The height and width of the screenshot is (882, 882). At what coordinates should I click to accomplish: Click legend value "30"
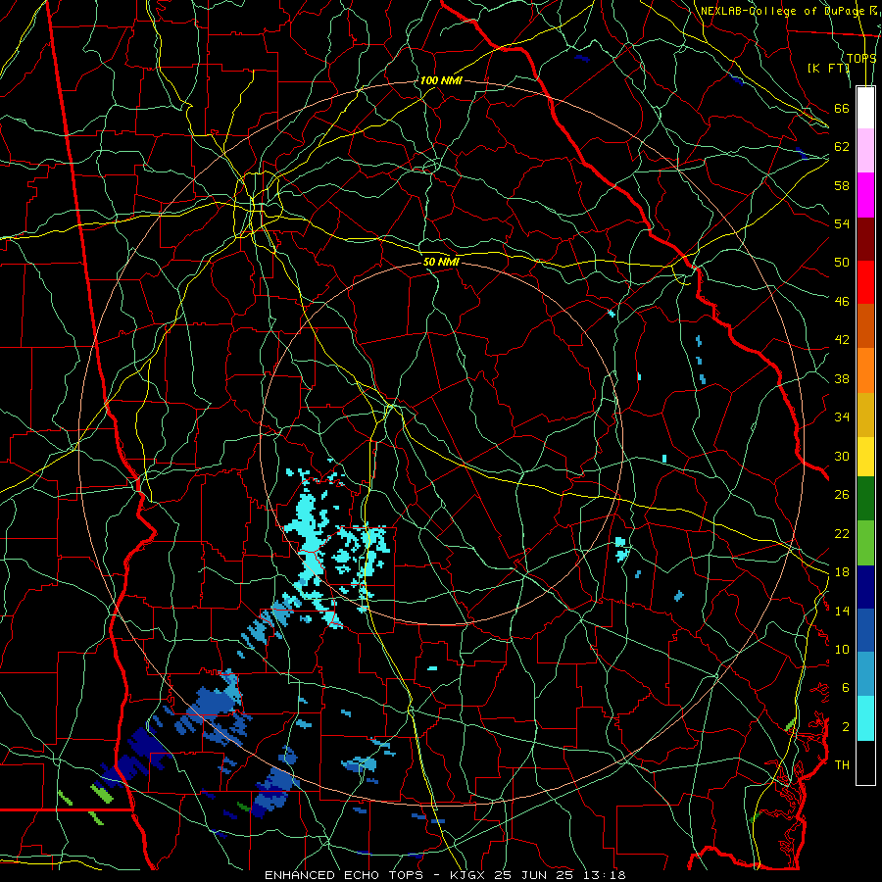click(842, 456)
